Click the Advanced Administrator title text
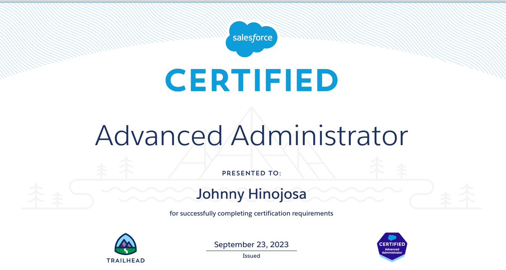The width and height of the screenshot is (506, 270). click(252, 135)
